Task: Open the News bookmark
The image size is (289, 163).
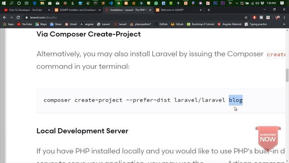Action: point(56,24)
